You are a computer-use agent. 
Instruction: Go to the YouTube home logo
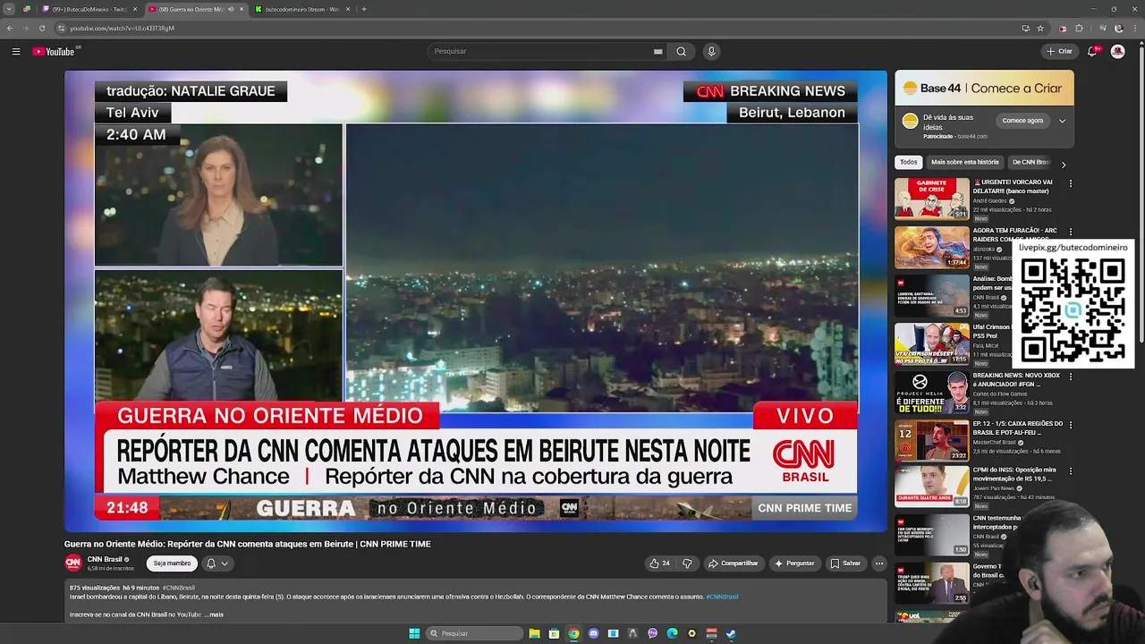coord(54,52)
